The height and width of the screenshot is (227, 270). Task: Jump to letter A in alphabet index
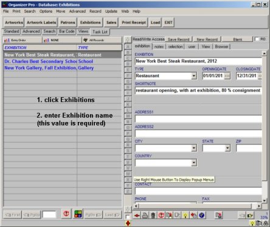(128, 47)
